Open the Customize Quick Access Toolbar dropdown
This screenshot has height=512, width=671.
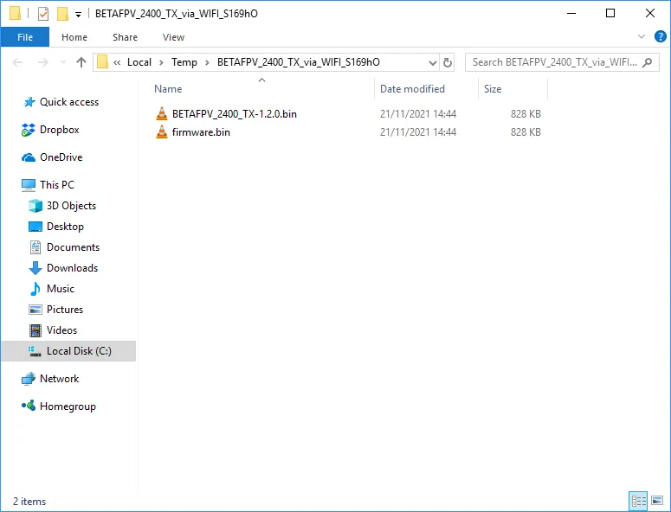coord(78,15)
